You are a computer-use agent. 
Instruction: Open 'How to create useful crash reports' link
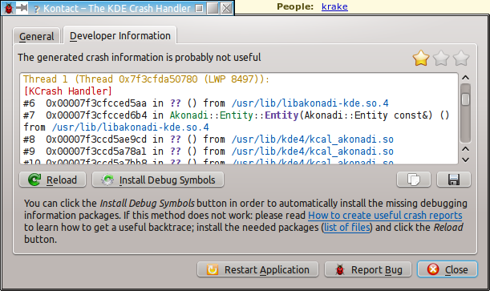pos(385,215)
